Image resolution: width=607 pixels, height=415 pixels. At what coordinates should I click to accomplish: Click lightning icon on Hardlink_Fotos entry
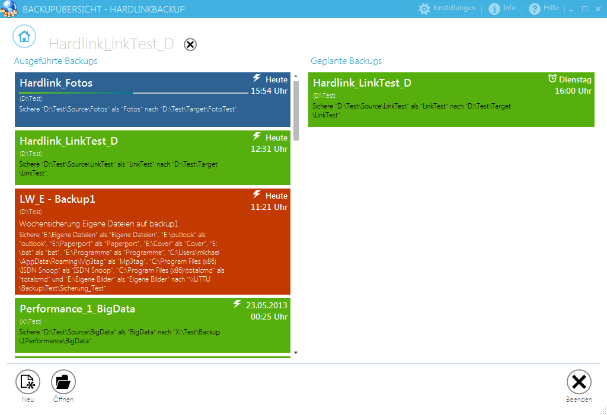257,79
